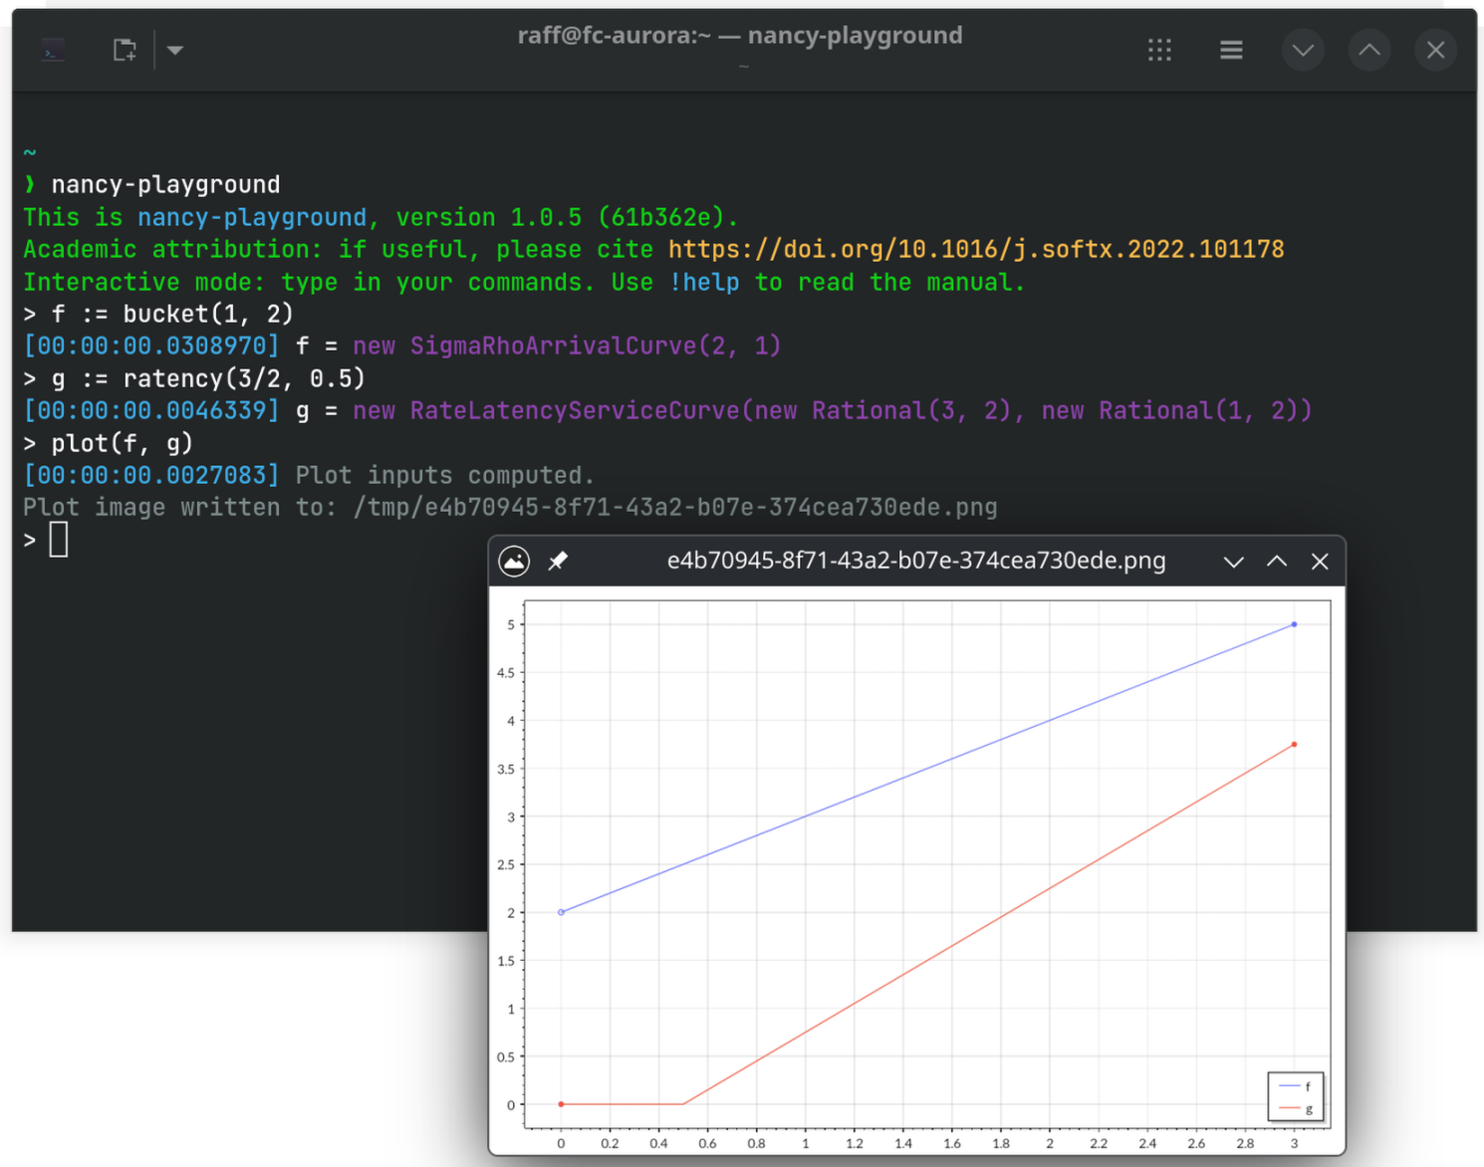
Task: Click the "Plot inputs computed." message
Action: coord(444,475)
